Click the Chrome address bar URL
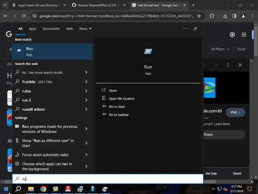The image size is (258, 194). point(116,16)
